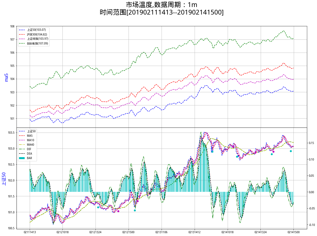The height and width of the screenshot is (236, 317).
Task: Click x-axis tick label '02141018'
Action: pyautogui.click(x=227, y=232)
